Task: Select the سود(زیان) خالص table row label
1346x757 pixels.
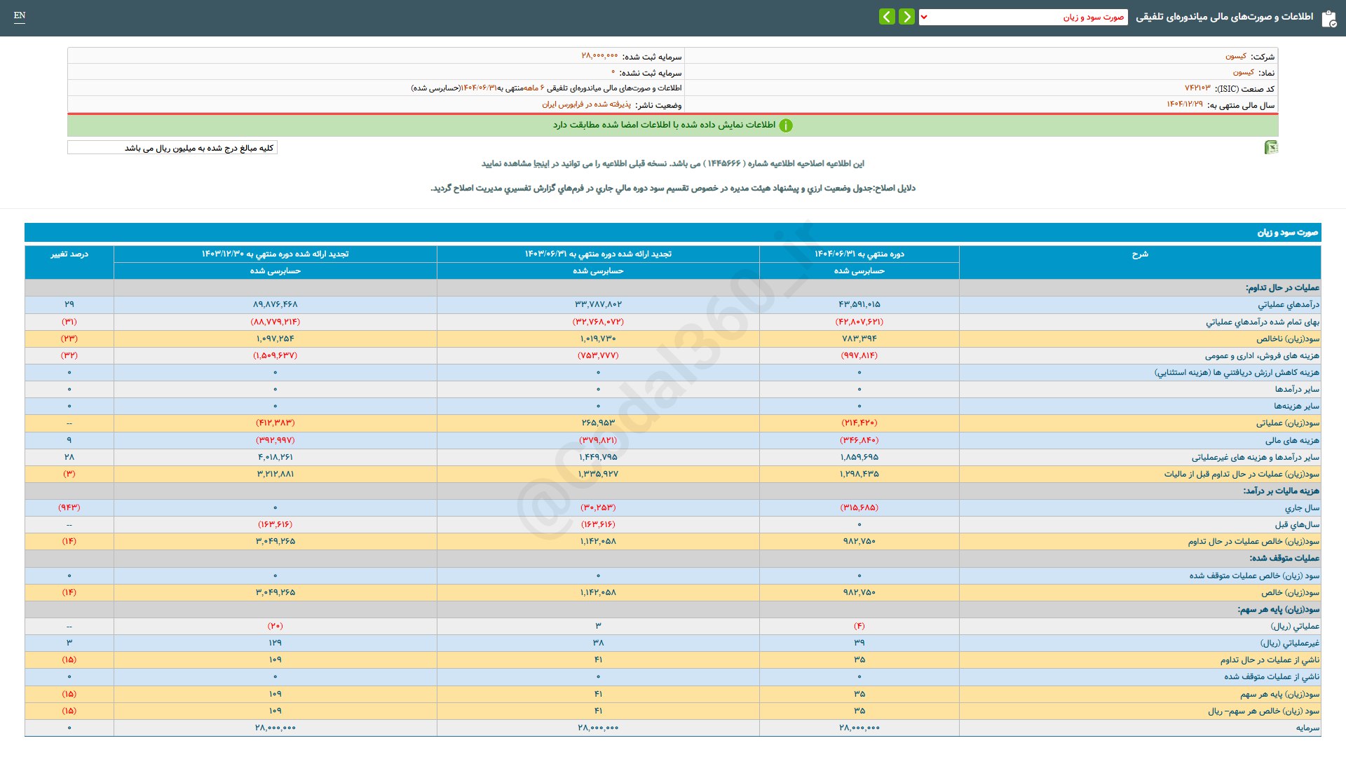Action: click(1290, 593)
